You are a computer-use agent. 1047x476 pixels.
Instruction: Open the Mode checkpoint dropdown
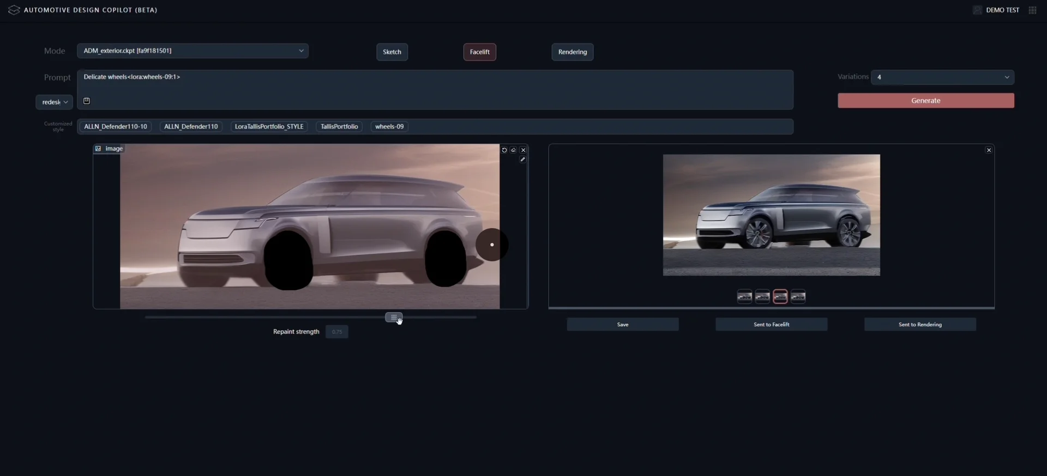click(192, 51)
